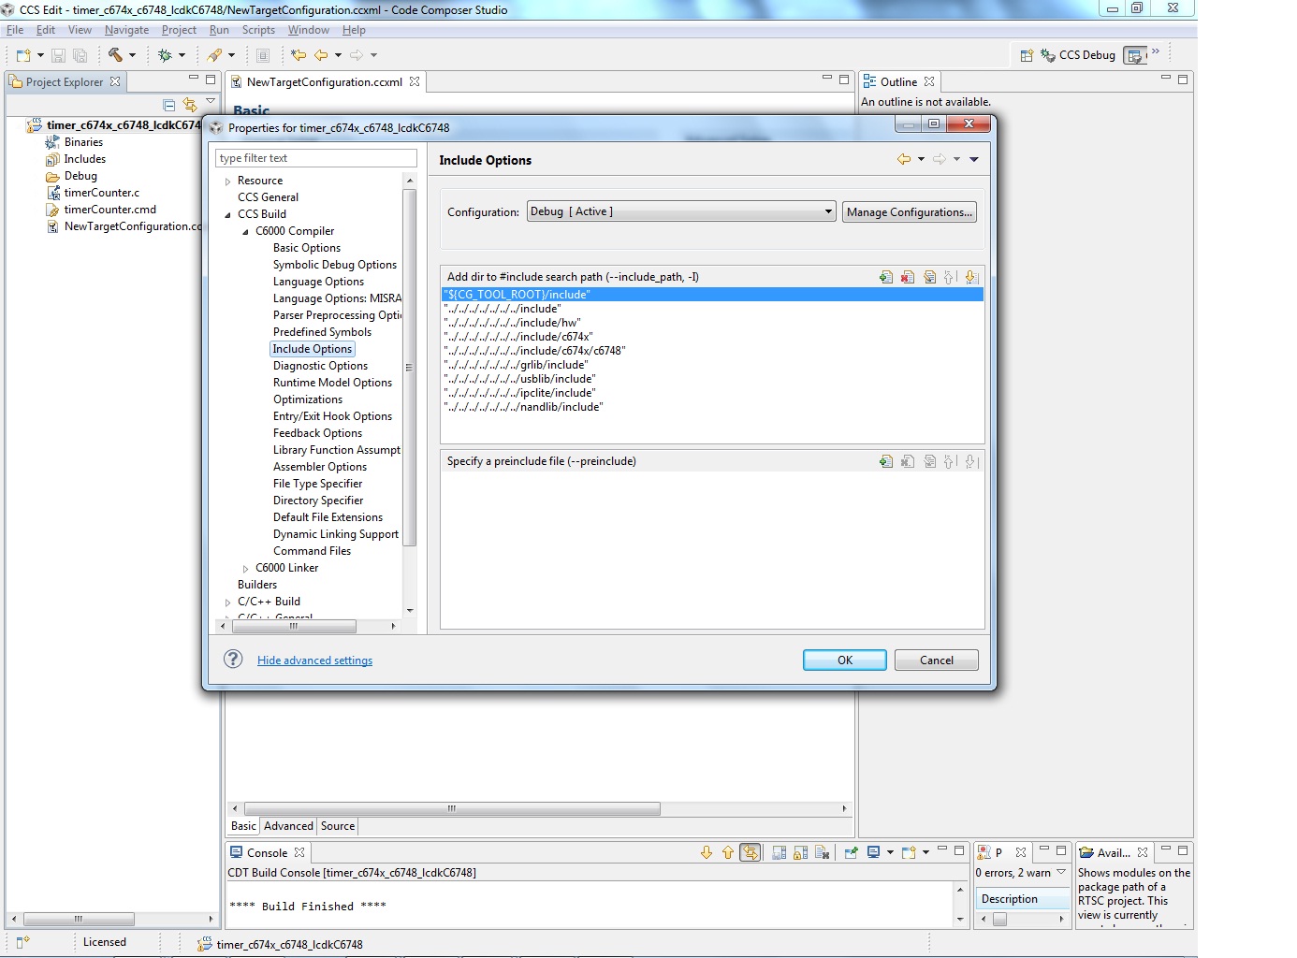The image size is (1297, 958).
Task: Open the Window menu
Action: pos(308,30)
